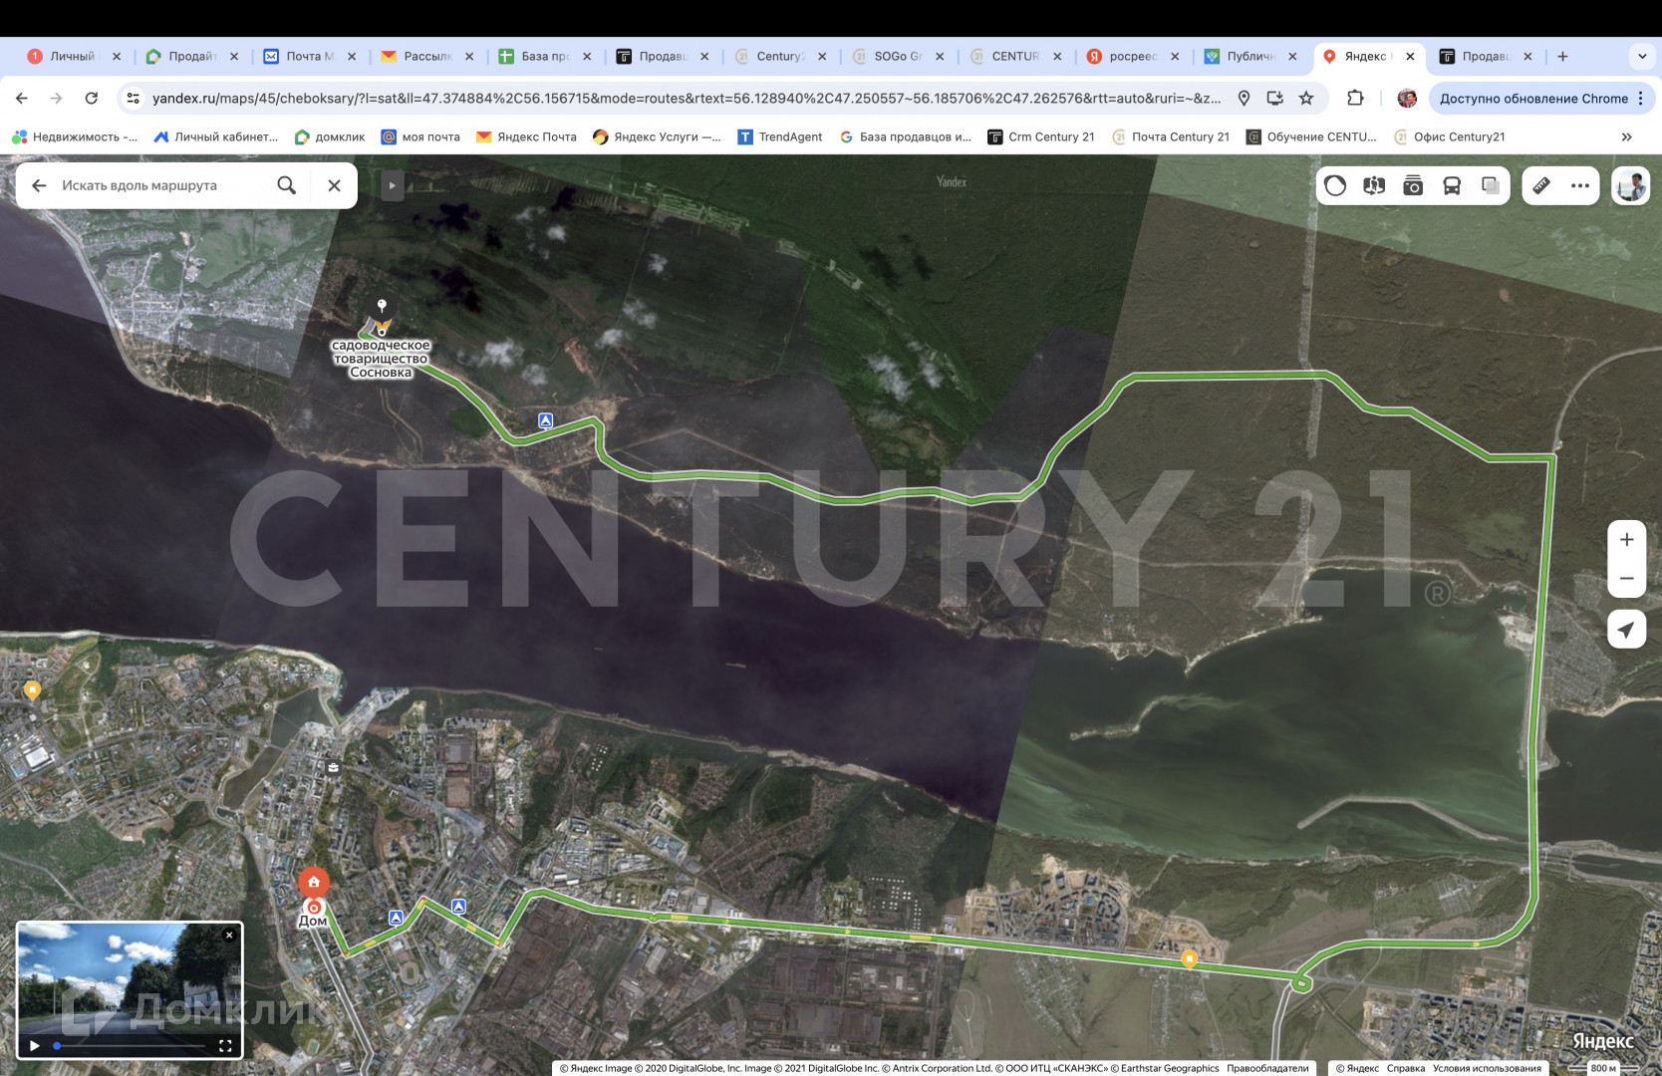Screen dimensions: 1662x1076
Task: Click the panorama video progress slider
Action: pos(131,1045)
